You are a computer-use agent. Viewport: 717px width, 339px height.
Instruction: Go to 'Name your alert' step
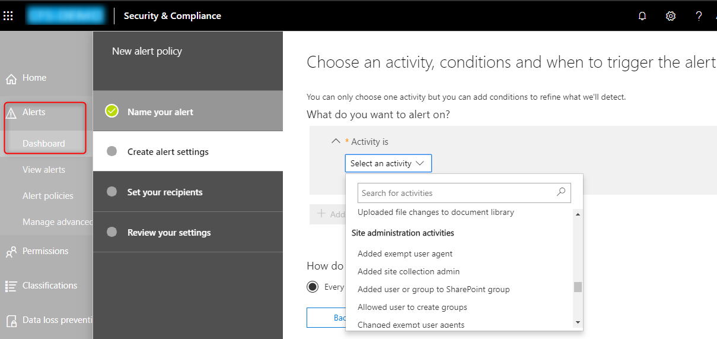coord(160,112)
